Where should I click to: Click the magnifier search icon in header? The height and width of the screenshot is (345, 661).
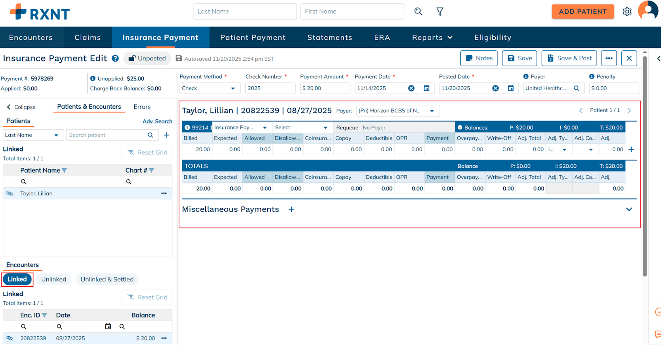(x=418, y=12)
